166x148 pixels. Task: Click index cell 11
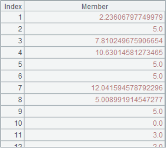(x=13, y=135)
